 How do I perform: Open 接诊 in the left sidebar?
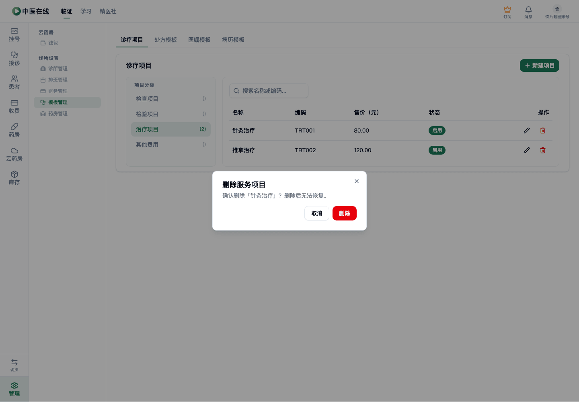point(14,59)
